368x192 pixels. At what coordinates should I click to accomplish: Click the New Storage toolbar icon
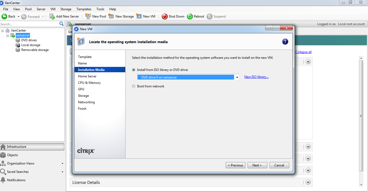point(111,16)
